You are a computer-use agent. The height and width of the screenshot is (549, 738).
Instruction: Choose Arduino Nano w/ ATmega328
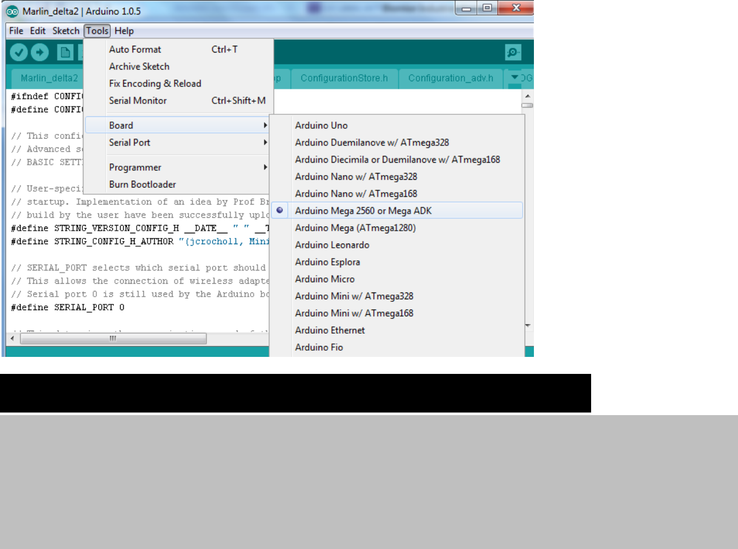tap(397, 177)
